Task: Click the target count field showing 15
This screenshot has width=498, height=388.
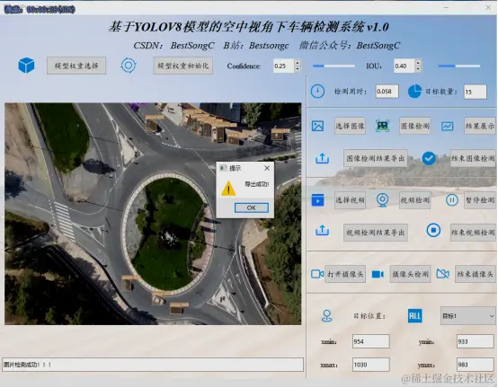Action: pyautogui.click(x=476, y=92)
